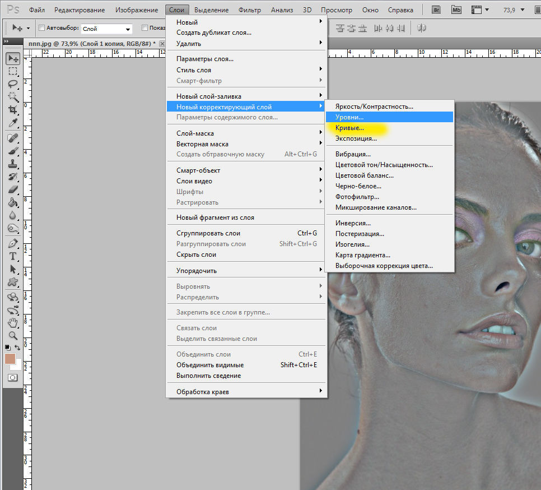Swap foreground and background colors

(x=17, y=348)
